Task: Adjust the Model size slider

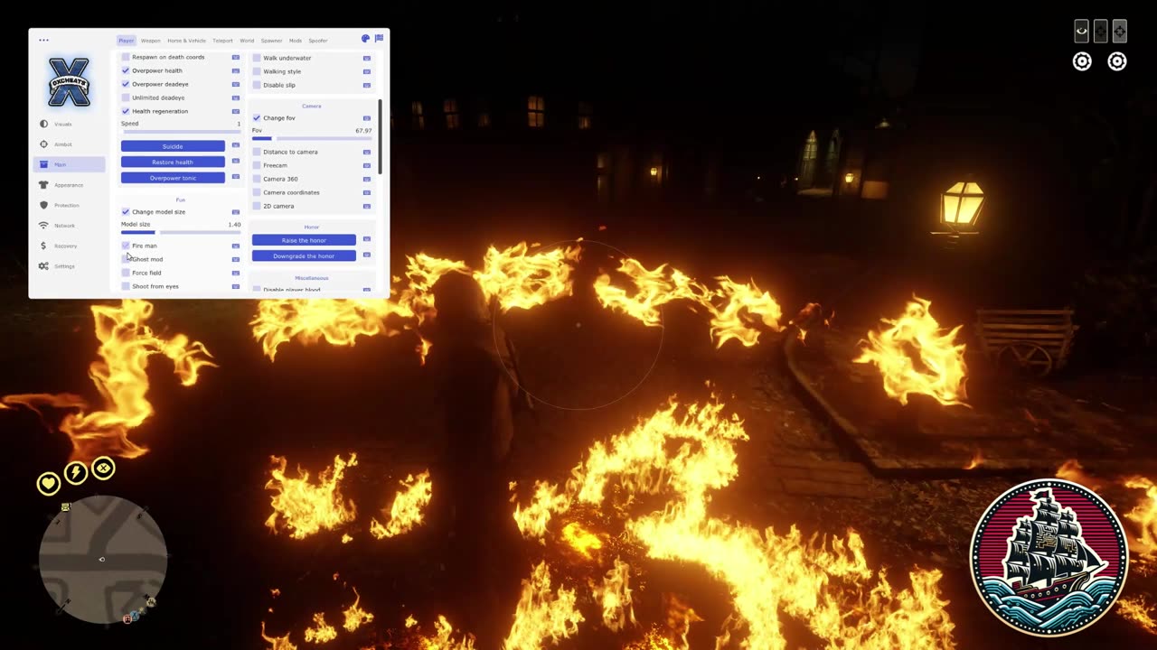Action: 181,233
